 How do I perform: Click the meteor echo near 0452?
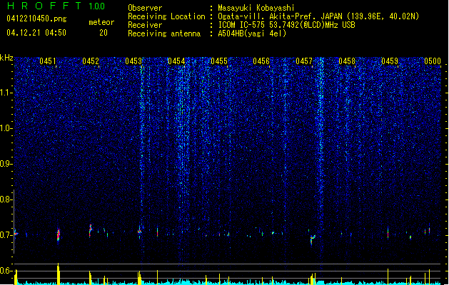pyautogui.click(x=90, y=230)
